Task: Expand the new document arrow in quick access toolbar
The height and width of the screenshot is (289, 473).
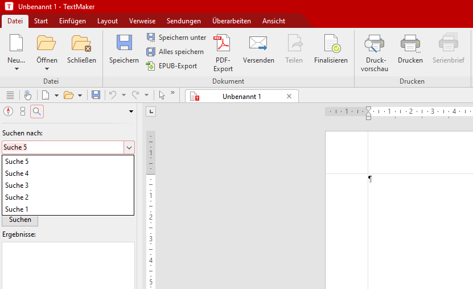Action: coord(56,96)
